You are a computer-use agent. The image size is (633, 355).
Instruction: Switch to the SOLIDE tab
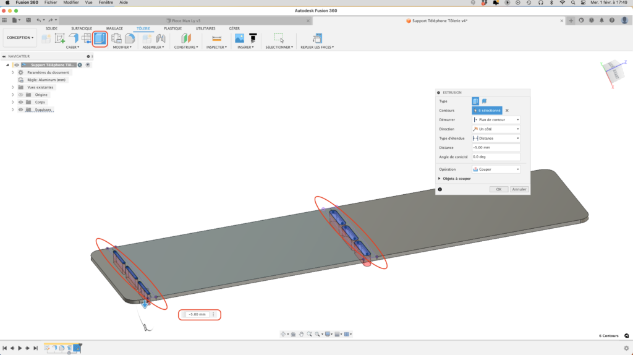(x=51, y=28)
